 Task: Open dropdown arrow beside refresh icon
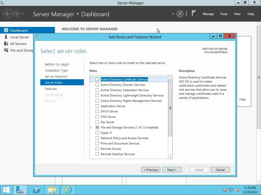coord(173,14)
